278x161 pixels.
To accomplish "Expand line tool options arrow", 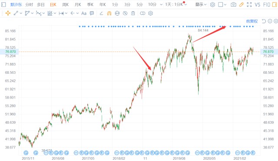I will [21, 13].
